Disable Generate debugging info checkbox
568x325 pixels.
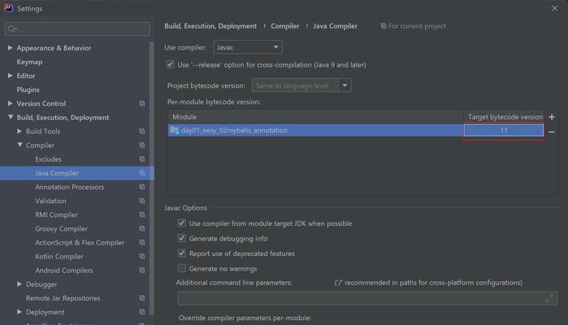point(182,238)
